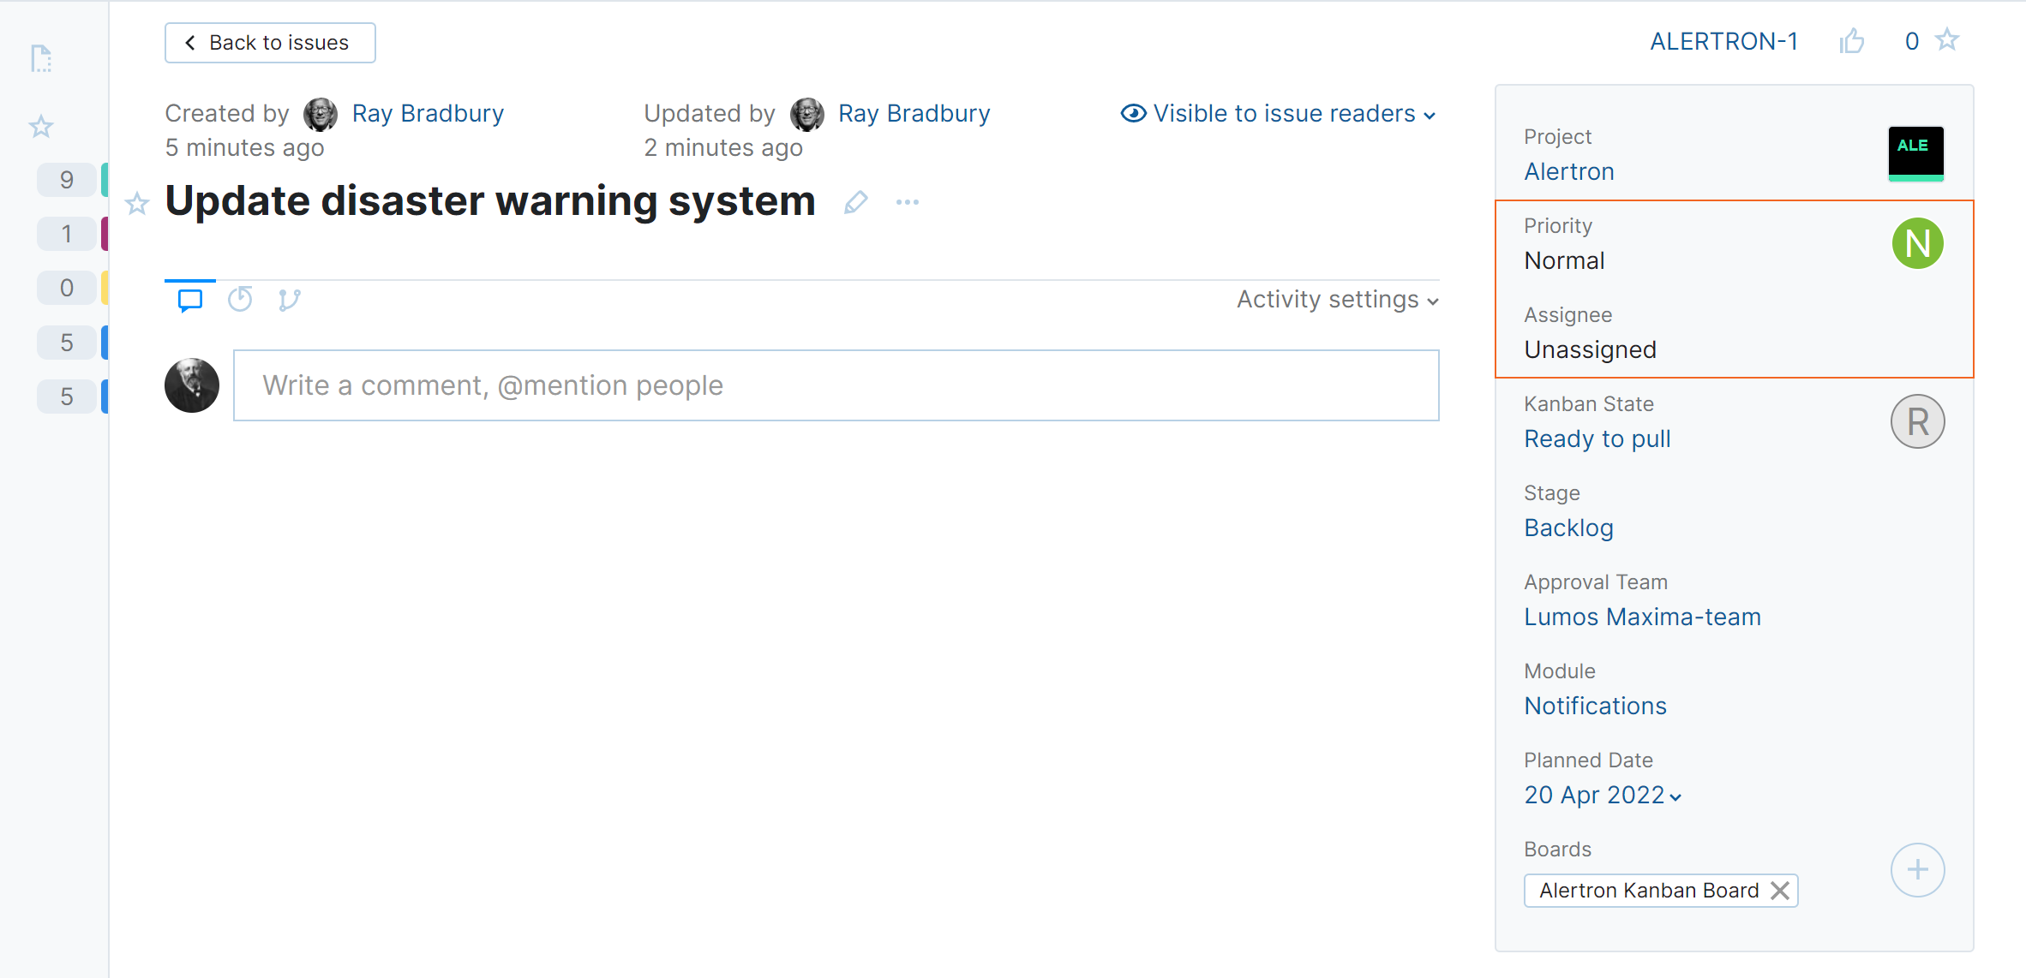Expand the Visible to issue readers dropdown
Screen dimensions: 2026x978
1279,114
